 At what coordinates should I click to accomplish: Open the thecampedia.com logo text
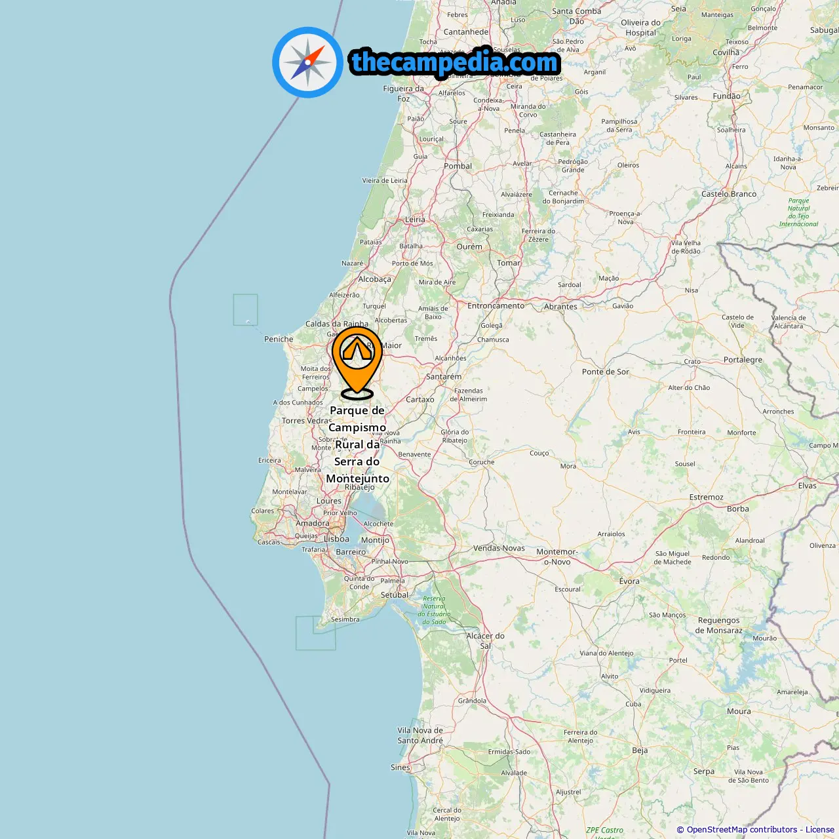pos(455,62)
